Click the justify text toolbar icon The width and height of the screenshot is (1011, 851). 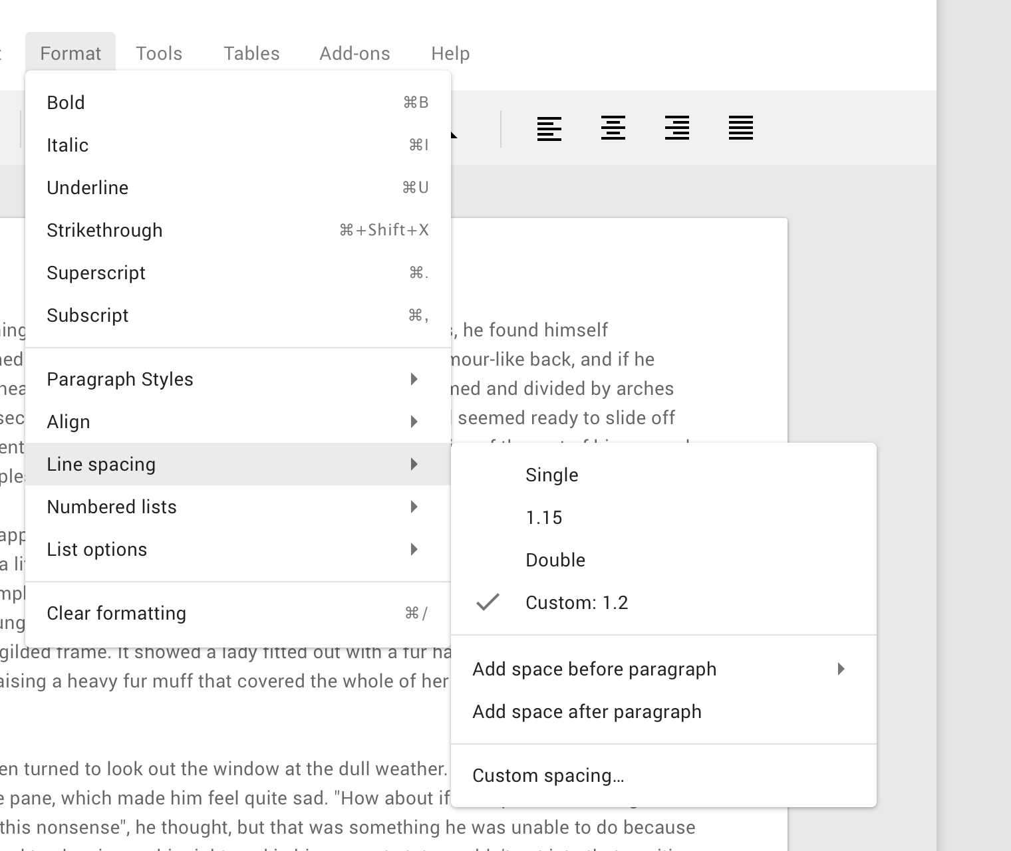pyautogui.click(x=740, y=128)
